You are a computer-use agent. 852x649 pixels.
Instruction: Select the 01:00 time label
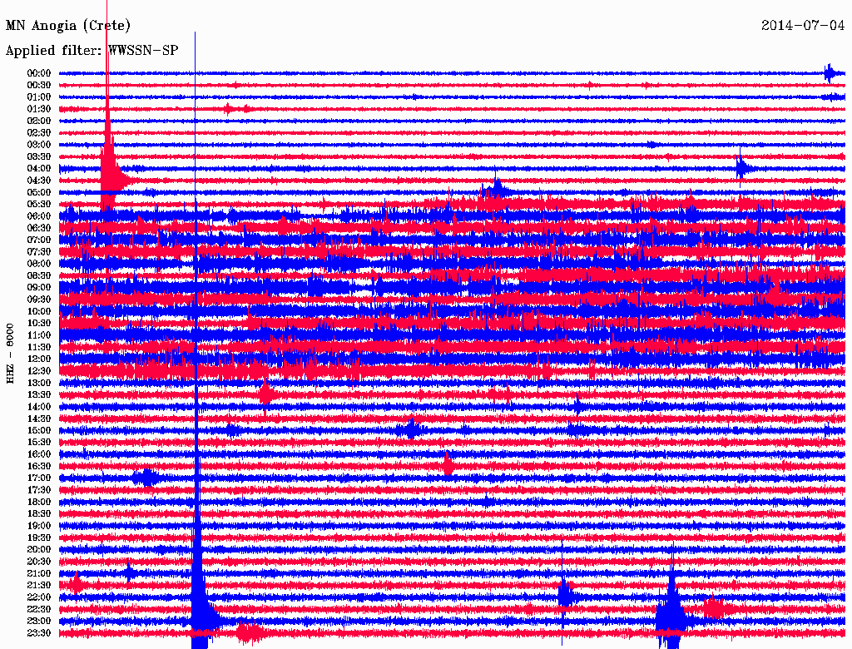click(39, 97)
